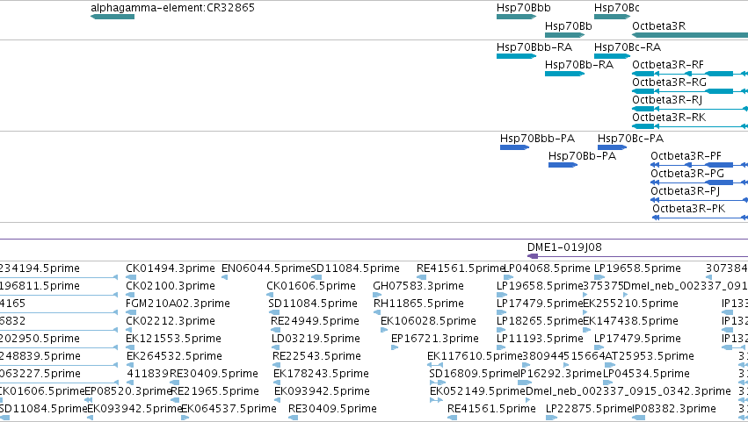Click the DME1-019J08 clone label
The image size is (748, 422).
(x=564, y=247)
